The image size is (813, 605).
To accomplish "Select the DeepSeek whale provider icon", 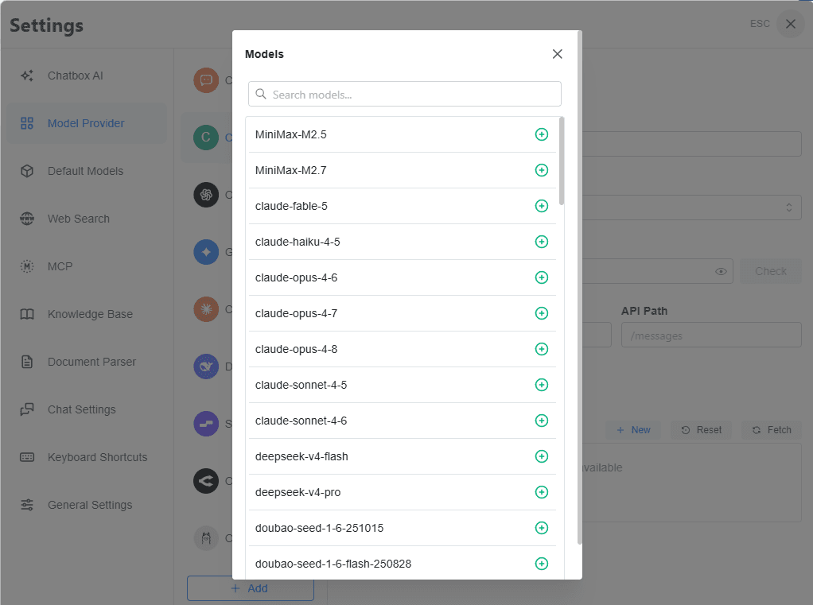I will click(x=206, y=366).
